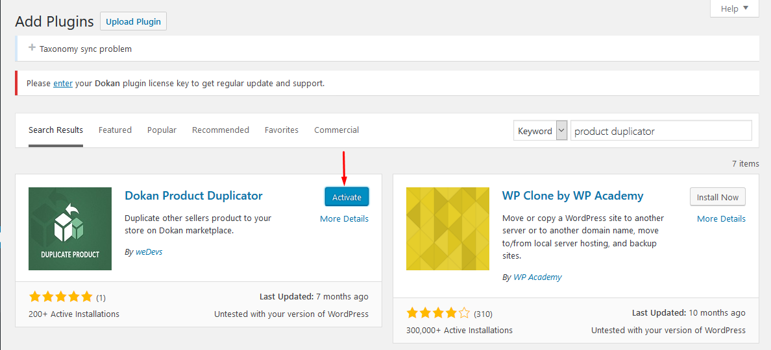This screenshot has width=771, height=350.
Task: Click the '7 items' results count
Action: click(x=746, y=164)
